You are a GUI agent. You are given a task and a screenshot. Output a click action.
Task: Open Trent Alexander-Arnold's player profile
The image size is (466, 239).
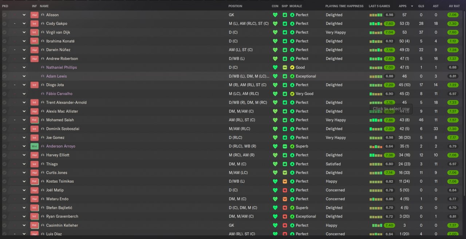66,103
